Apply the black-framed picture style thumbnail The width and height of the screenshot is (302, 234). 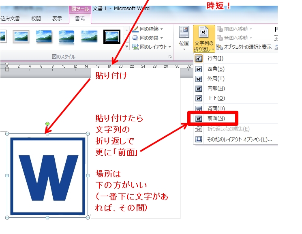point(111,36)
